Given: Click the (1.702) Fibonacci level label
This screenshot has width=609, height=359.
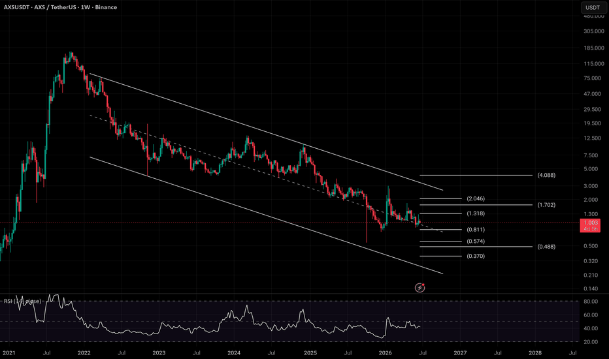Looking at the screenshot, I should tap(546, 204).
